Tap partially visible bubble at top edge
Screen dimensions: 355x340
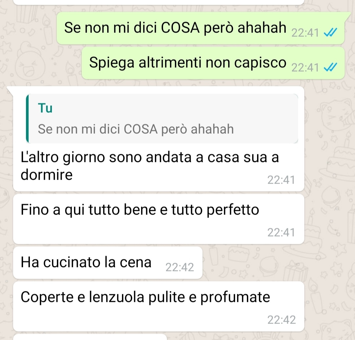tap(158, 2)
